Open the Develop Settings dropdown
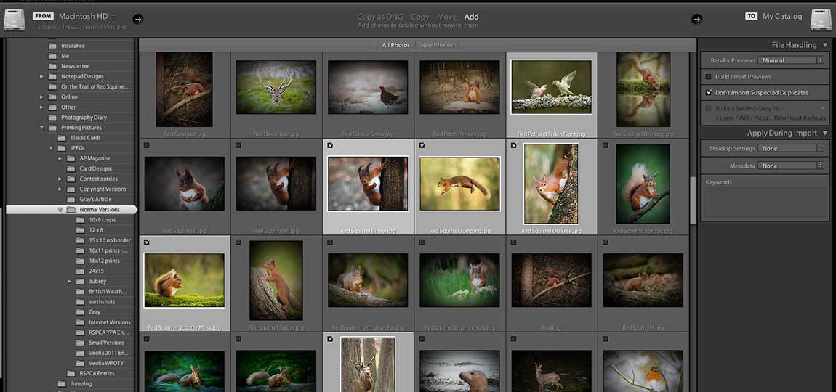This screenshot has height=392, width=836. click(791, 148)
